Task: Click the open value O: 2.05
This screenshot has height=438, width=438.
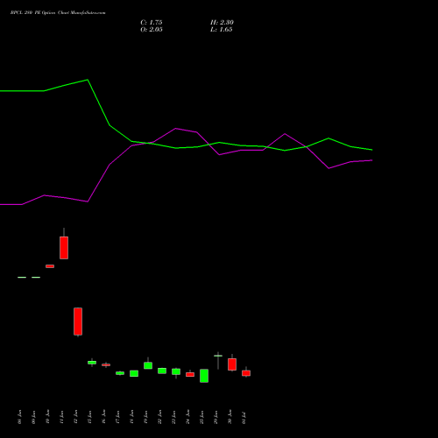Action: [152, 30]
